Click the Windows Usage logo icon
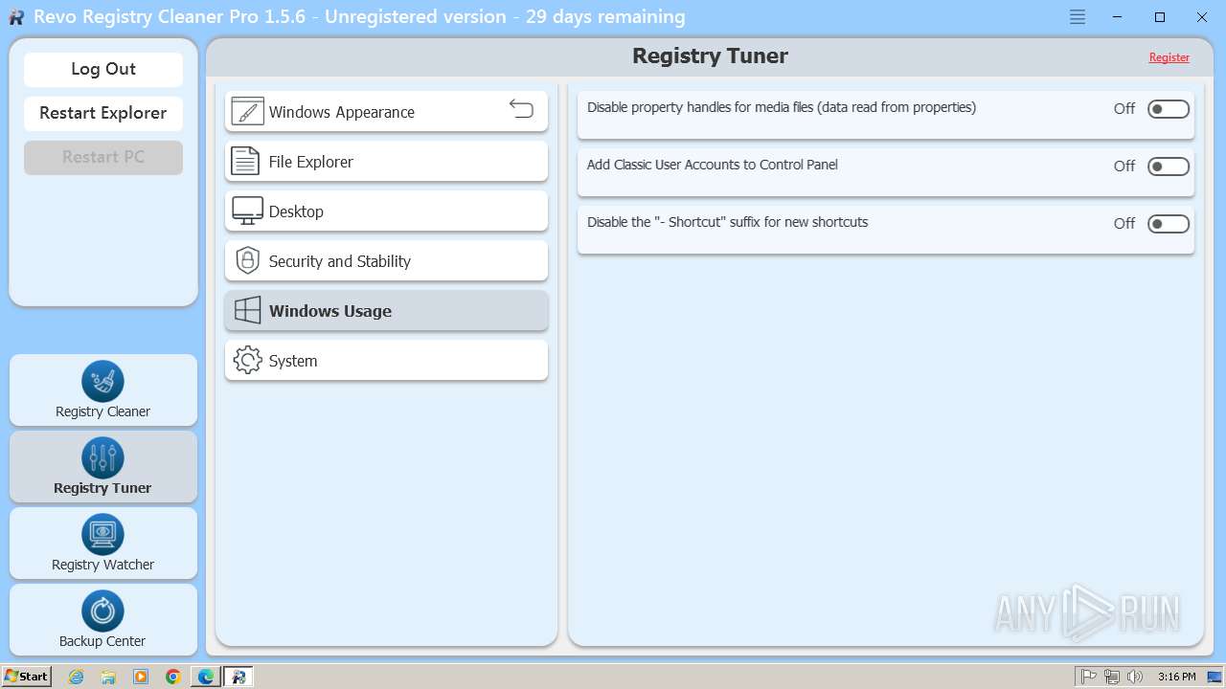The image size is (1226, 689). (247, 310)
